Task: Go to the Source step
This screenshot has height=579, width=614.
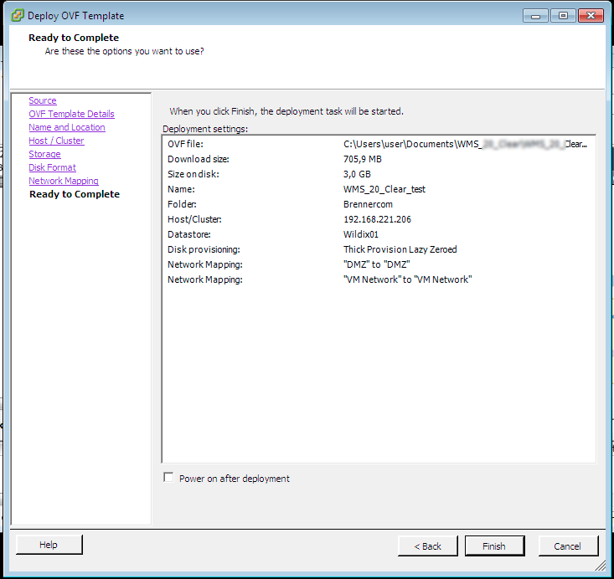Action: [43, 100]
